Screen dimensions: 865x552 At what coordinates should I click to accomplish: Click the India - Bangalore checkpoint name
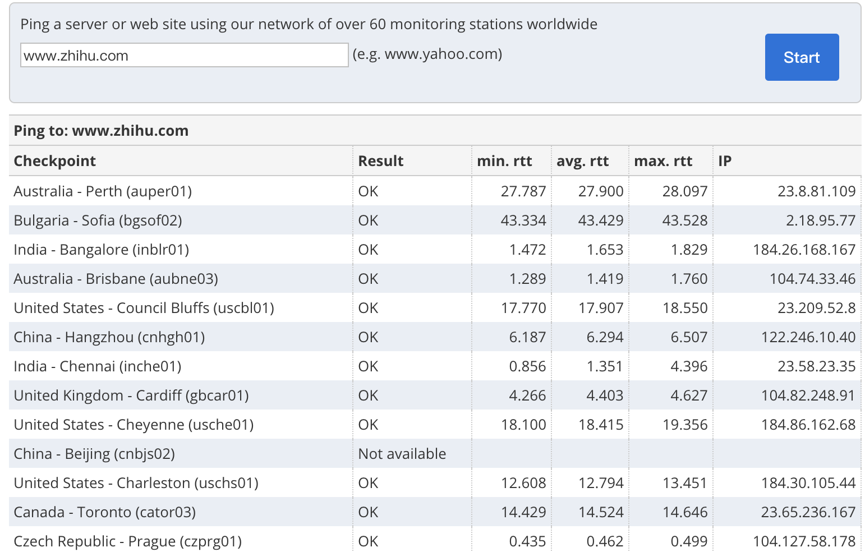click(101, 250)
